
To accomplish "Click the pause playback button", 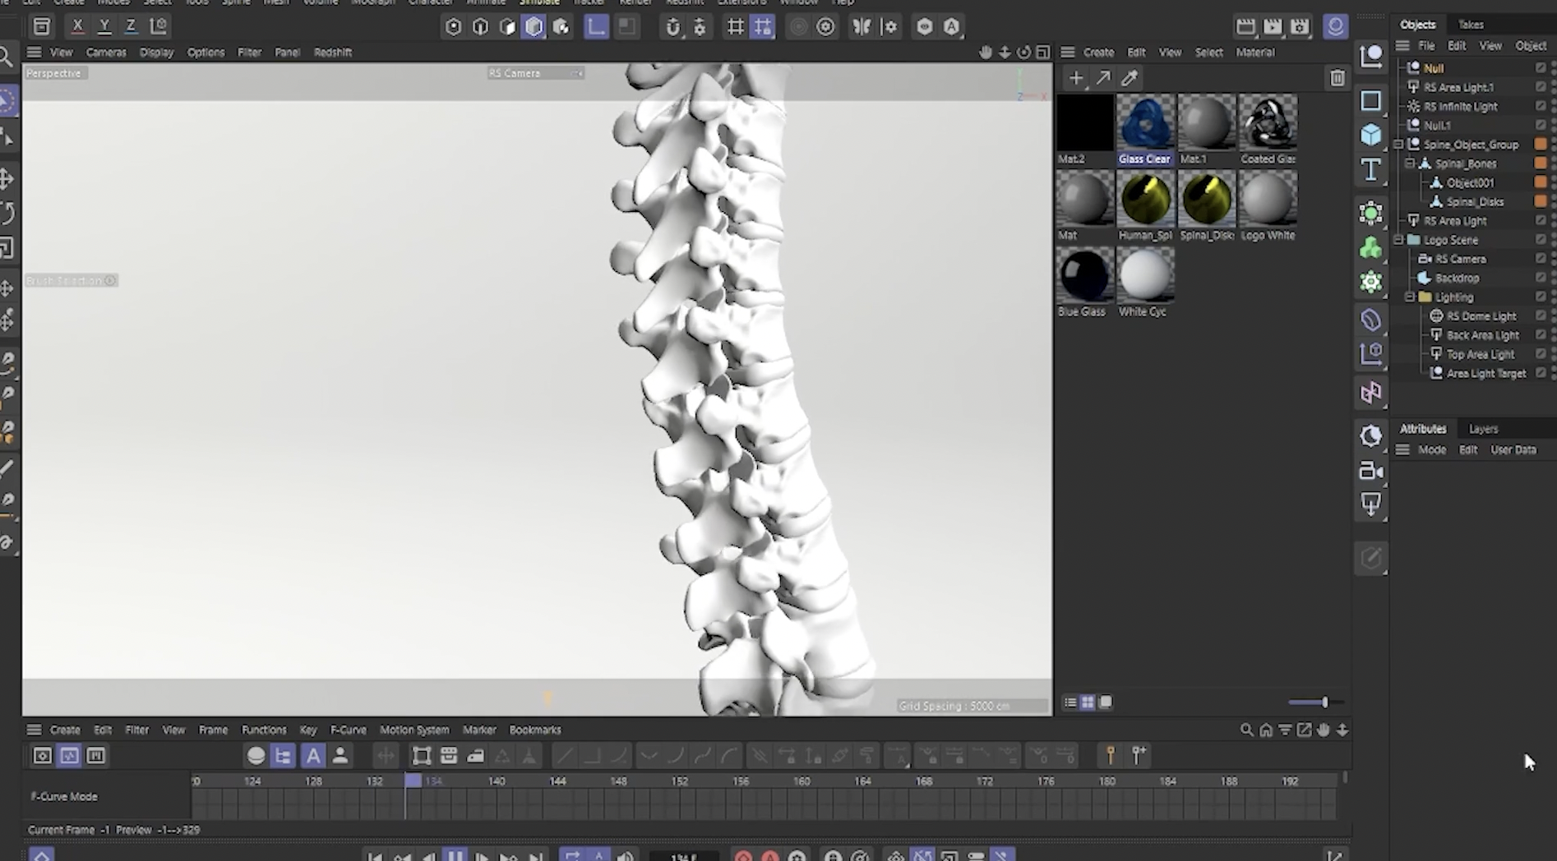I will 455,856.
